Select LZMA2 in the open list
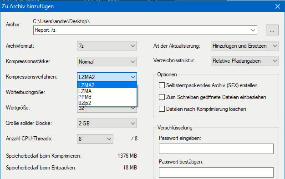285x179 pixels. click(x=107, y=85)
